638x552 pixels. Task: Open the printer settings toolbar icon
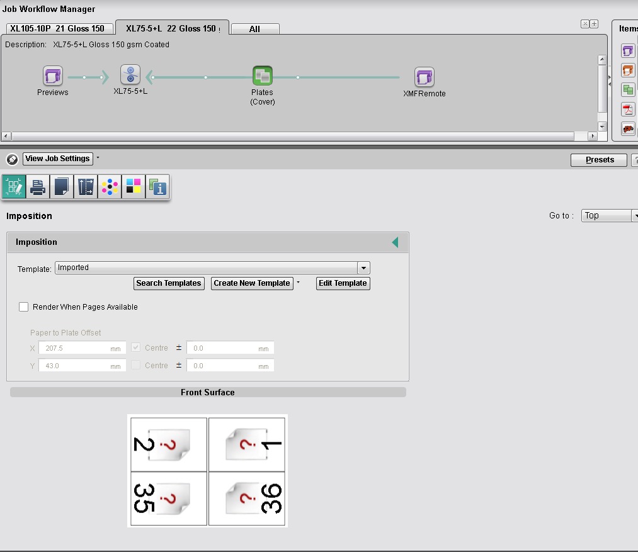point(38,187)
